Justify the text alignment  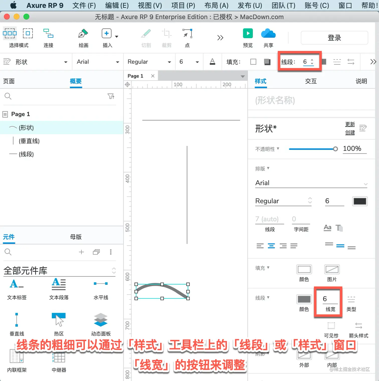[294, 246]
